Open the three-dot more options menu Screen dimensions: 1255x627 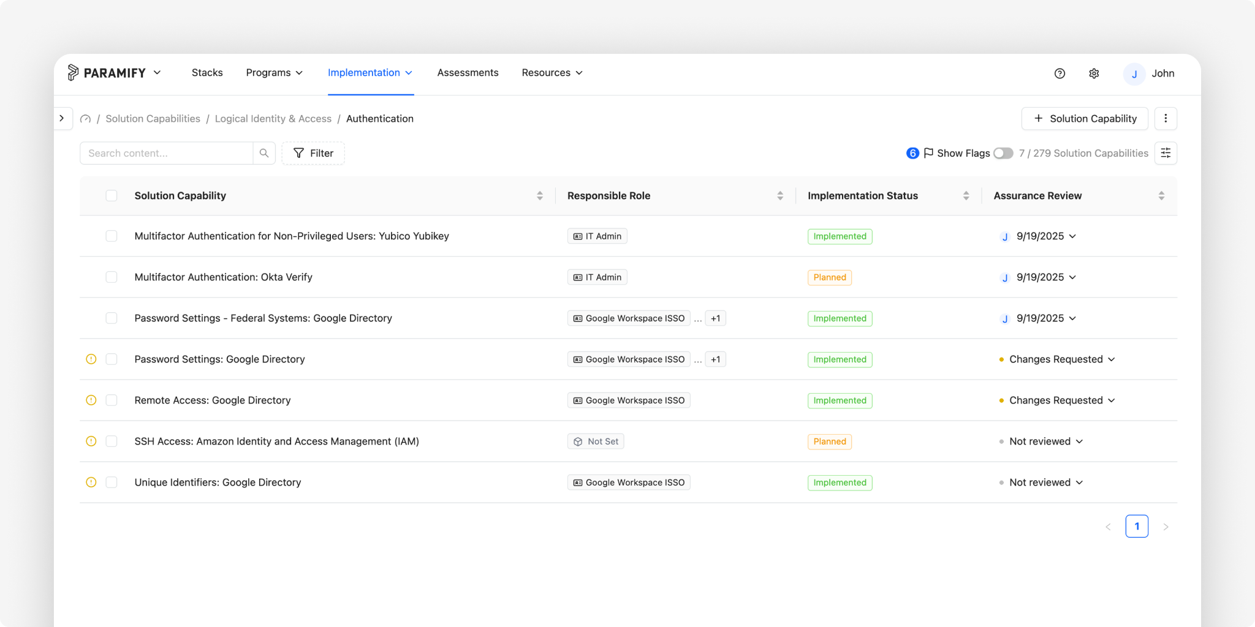coord(1166,119)
